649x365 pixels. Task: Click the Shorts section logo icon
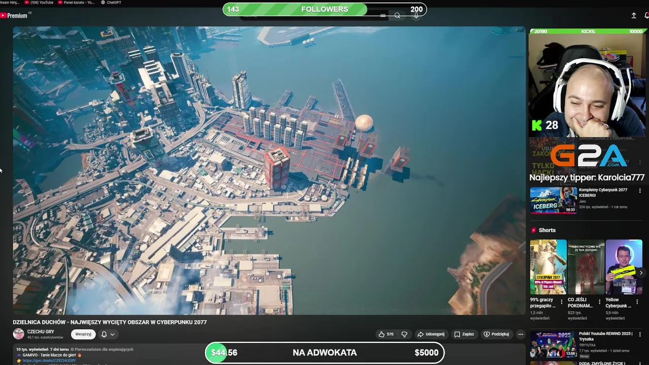[533, 230]
